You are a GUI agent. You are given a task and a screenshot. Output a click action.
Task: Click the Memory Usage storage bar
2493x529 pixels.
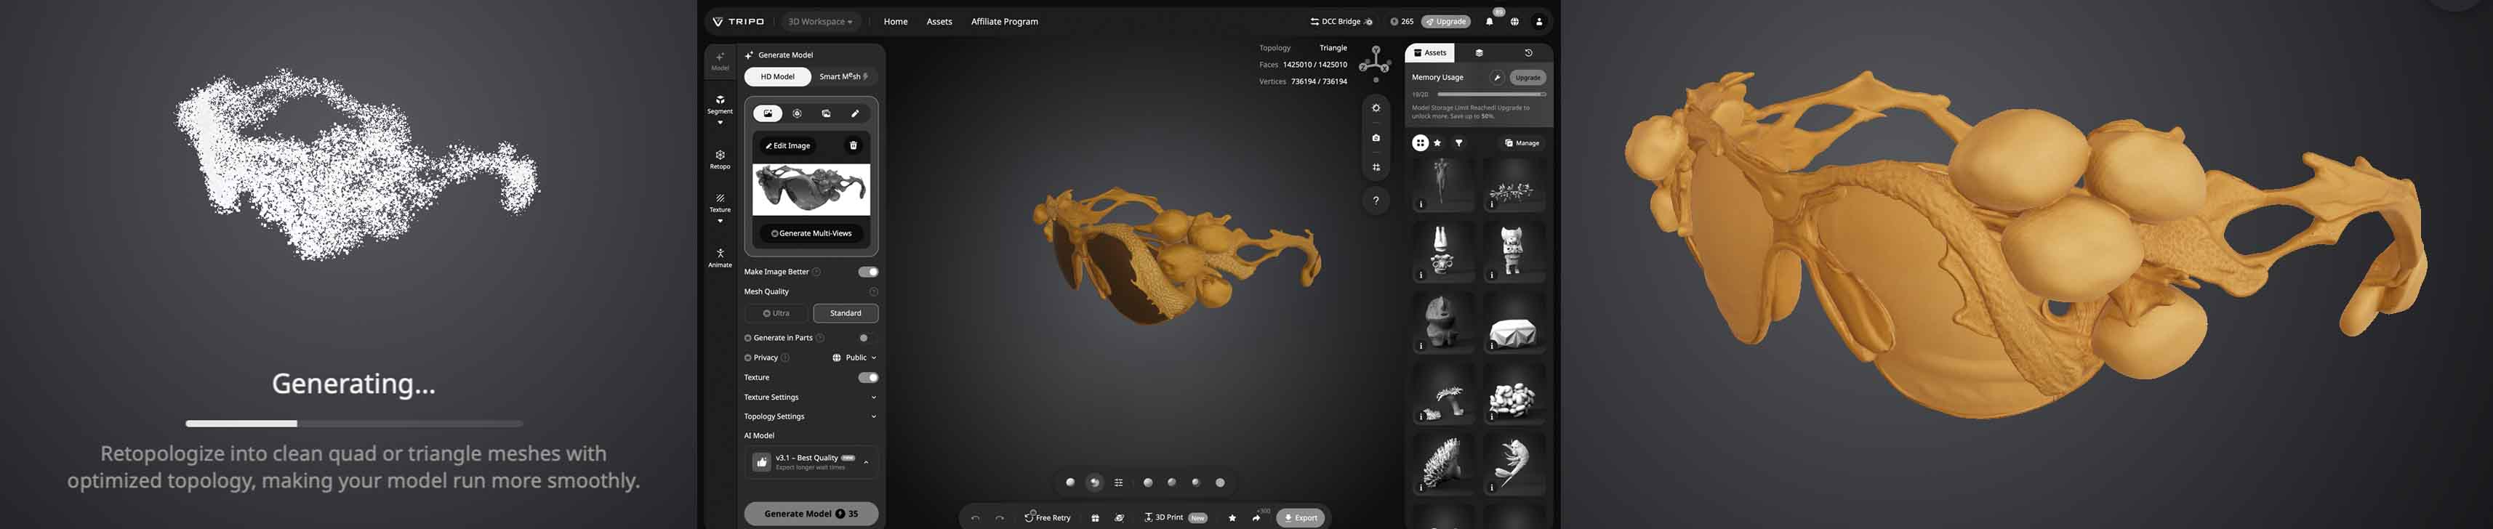(x=1491, y=94)
